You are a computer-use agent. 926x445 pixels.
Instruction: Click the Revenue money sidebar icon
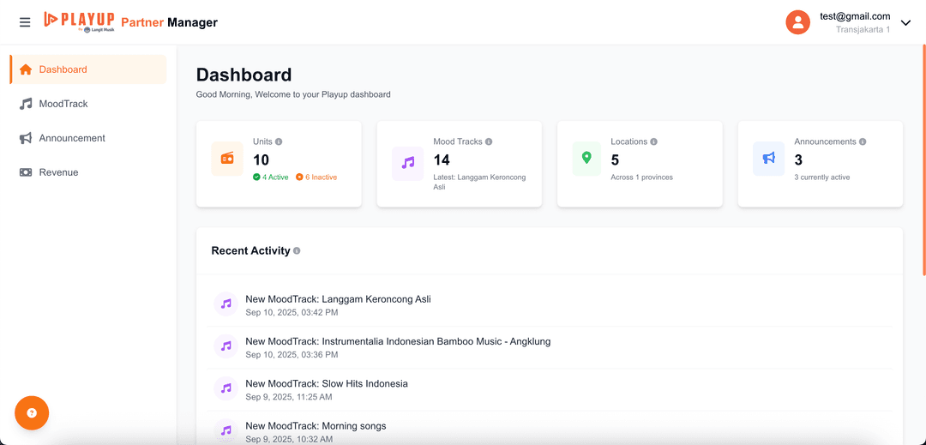[26, 172]
